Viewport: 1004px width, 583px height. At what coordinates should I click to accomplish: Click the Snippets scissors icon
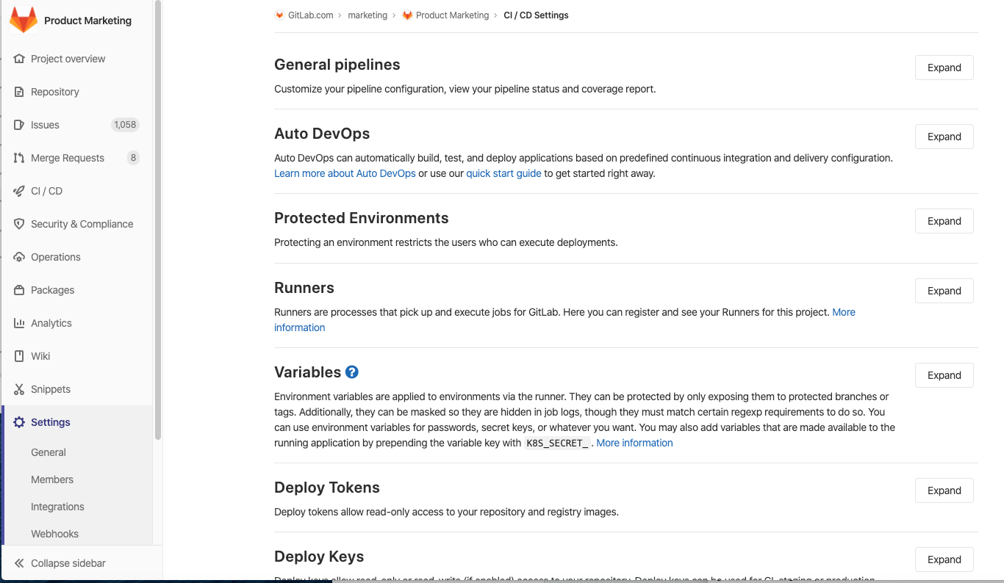click(17, 389)
